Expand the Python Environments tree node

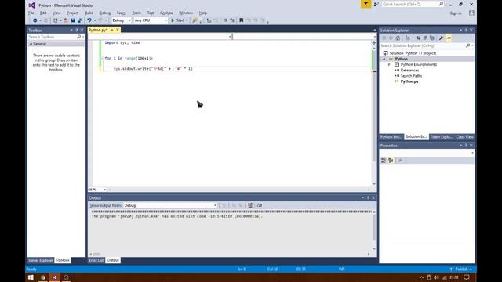point(389,64)
